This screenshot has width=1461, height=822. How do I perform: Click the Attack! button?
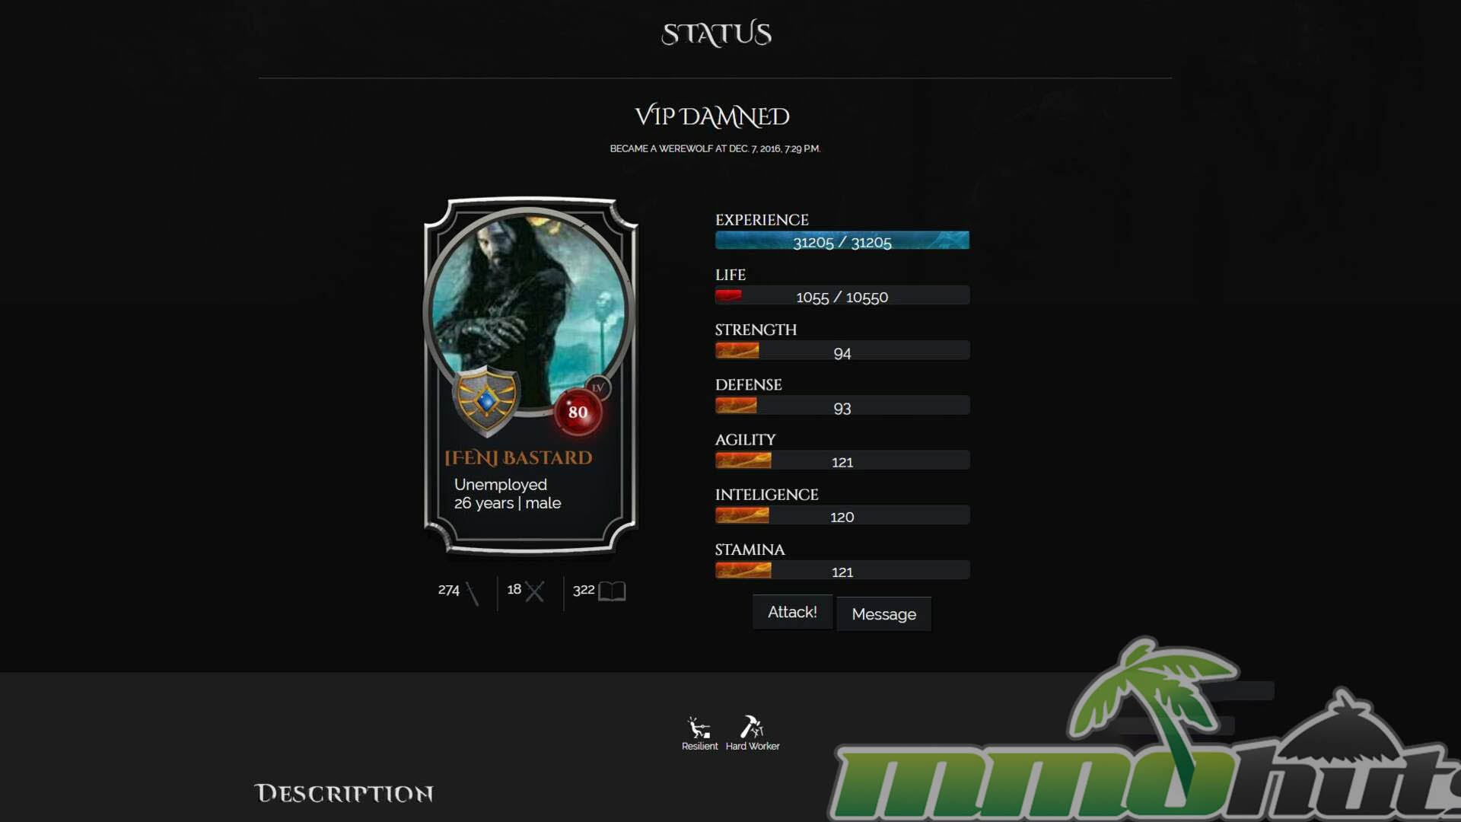(792, 612)
